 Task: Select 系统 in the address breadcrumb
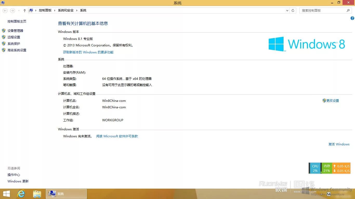pyautogui.click(x=83, y=10)
